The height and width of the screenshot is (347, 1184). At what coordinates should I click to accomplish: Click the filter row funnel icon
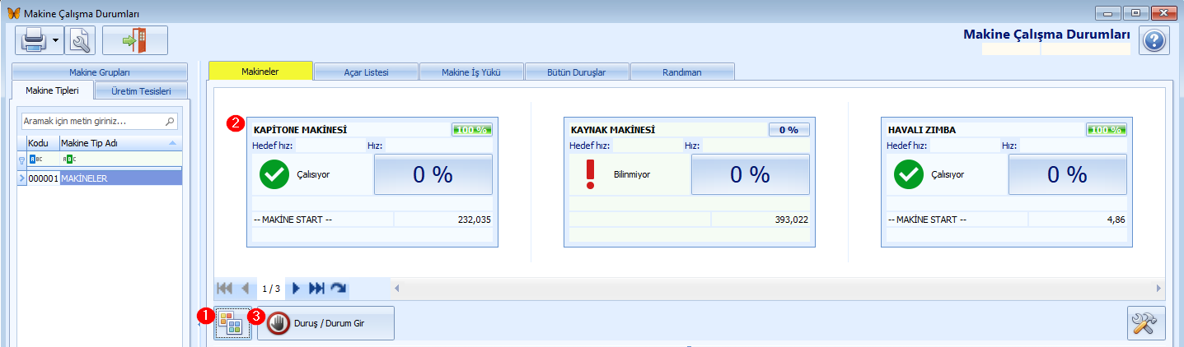coord(22,160)
